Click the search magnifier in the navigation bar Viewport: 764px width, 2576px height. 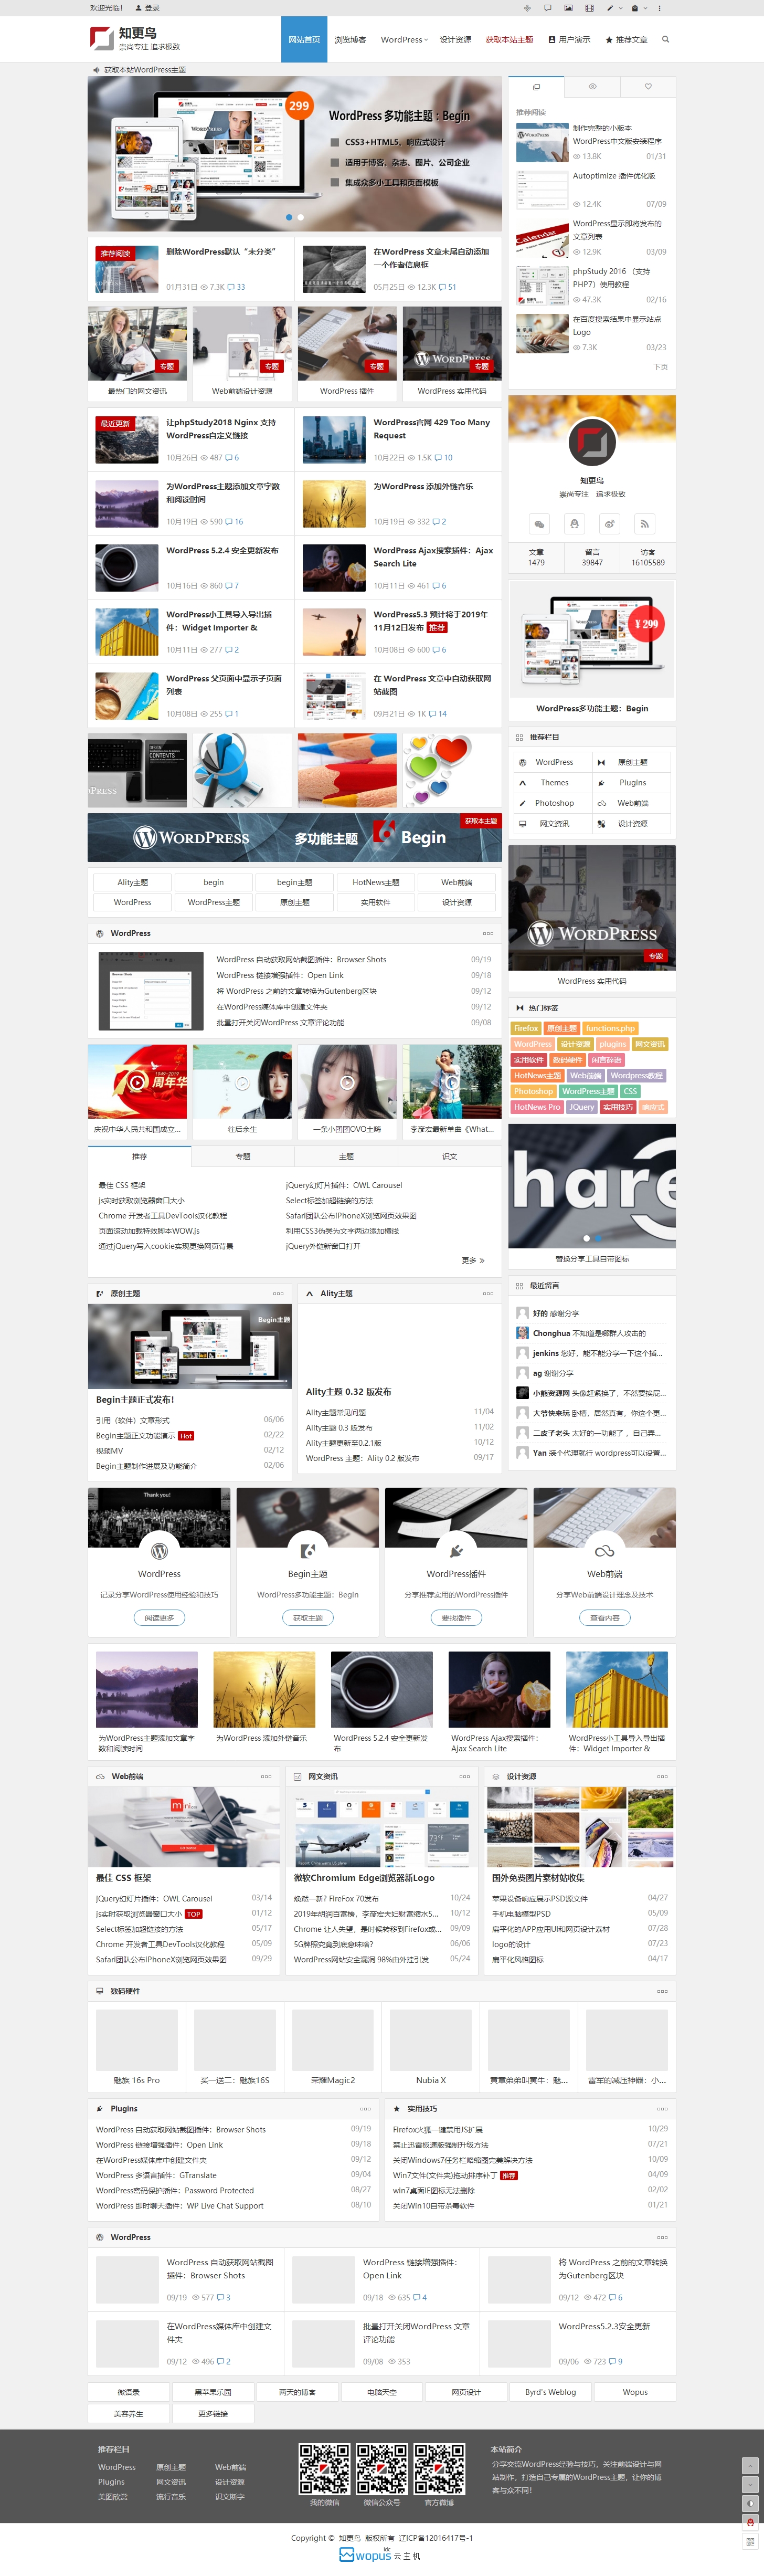pyautogui.click(x=665, y=40)
